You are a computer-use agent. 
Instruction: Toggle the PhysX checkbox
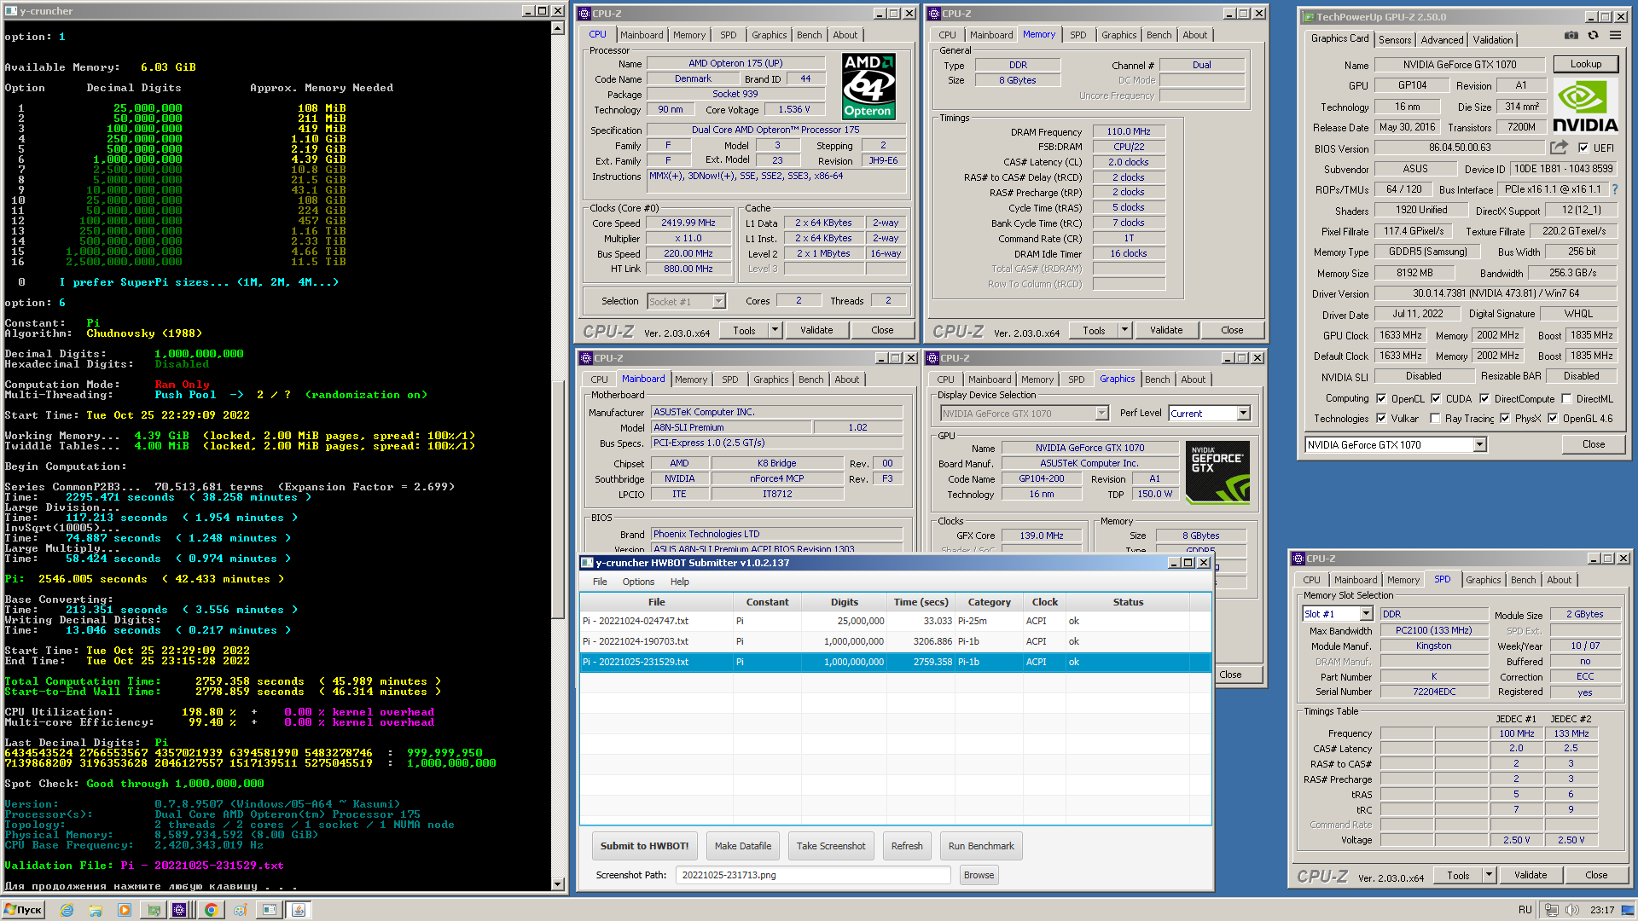(1505, 418)
